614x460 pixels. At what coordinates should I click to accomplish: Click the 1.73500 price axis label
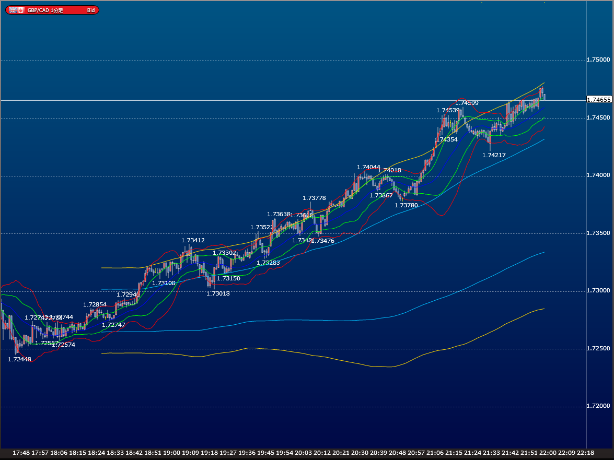click(598, 233)
